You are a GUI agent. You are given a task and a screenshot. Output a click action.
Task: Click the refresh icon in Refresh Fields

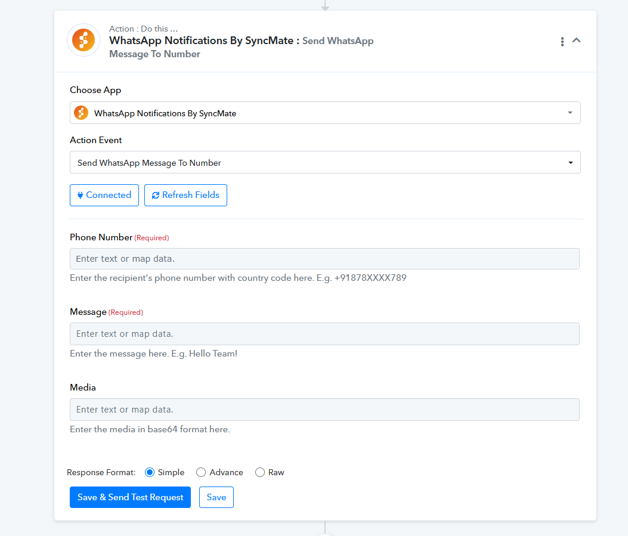tap(156, 196)
